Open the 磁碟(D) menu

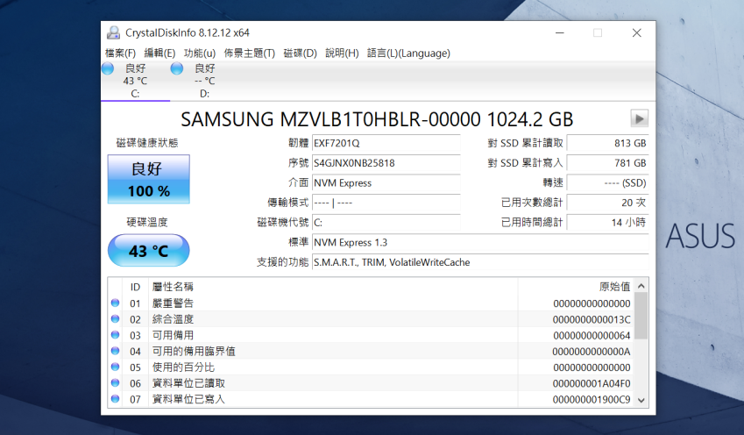(x=300, y=53)
